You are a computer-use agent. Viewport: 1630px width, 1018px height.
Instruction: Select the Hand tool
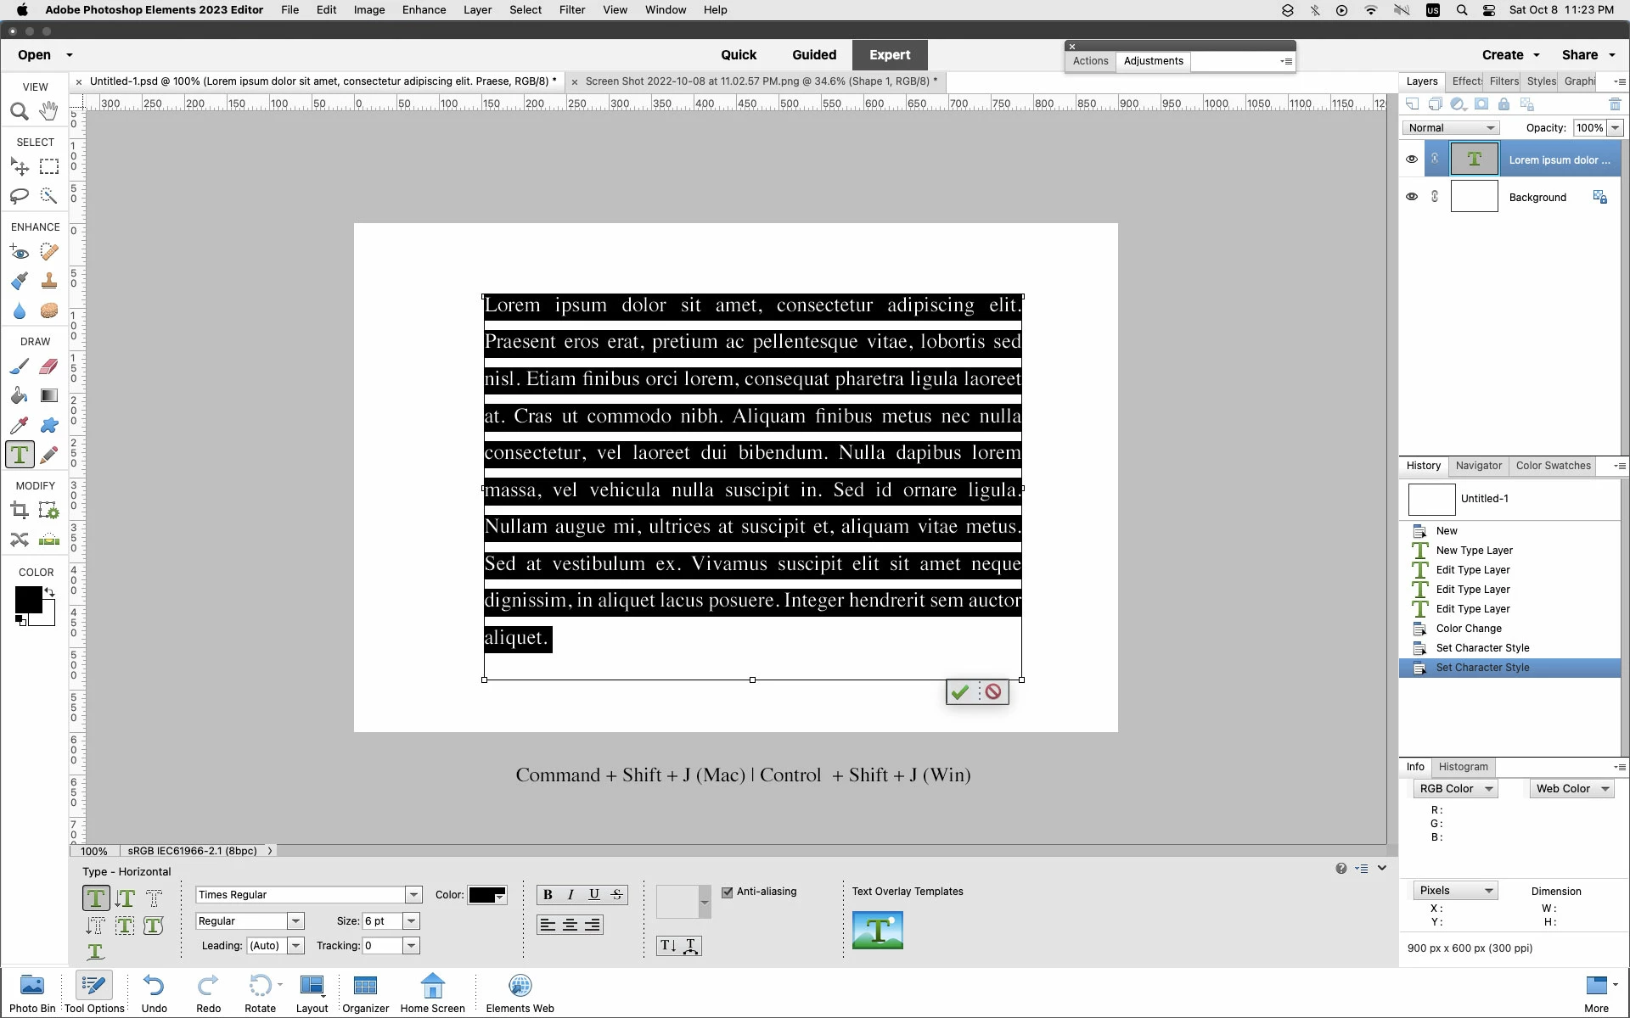point(48,111)
